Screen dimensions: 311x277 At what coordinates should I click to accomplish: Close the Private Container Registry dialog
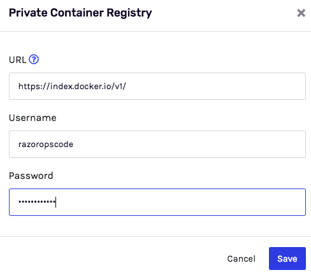pos(301,13)
